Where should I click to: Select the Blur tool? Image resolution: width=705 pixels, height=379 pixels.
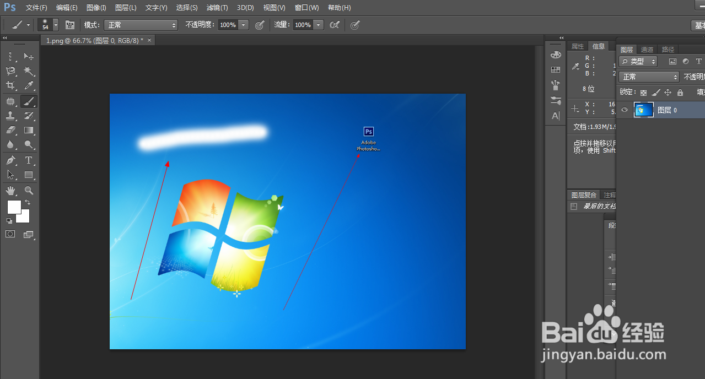[x=10, y=145]
